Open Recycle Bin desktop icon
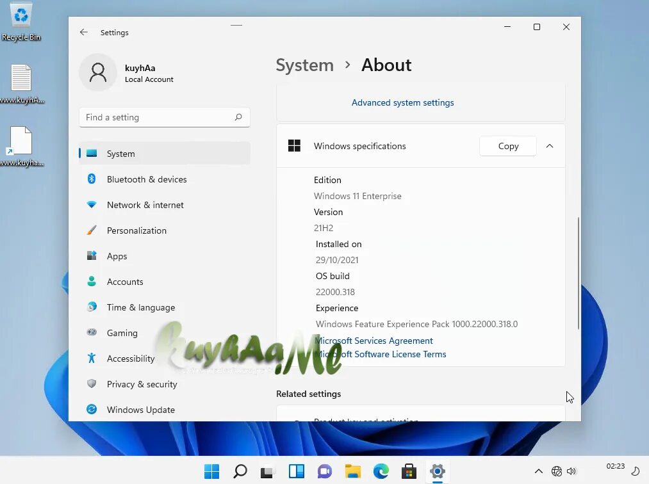 point(21,22)
